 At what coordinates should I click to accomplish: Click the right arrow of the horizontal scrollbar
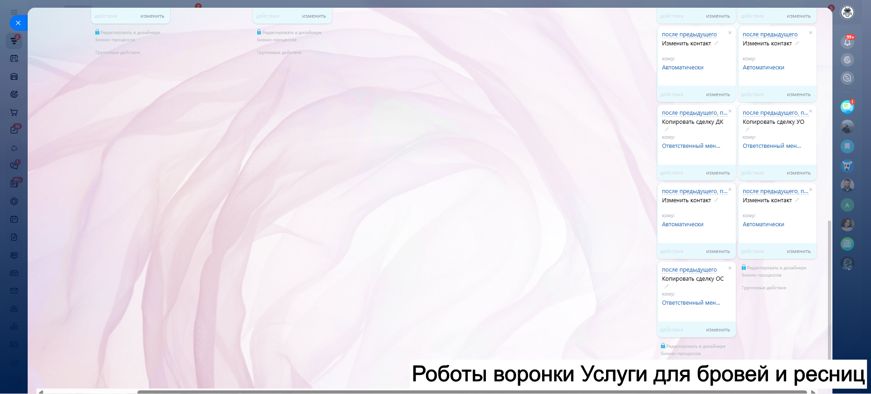(813, 392)
